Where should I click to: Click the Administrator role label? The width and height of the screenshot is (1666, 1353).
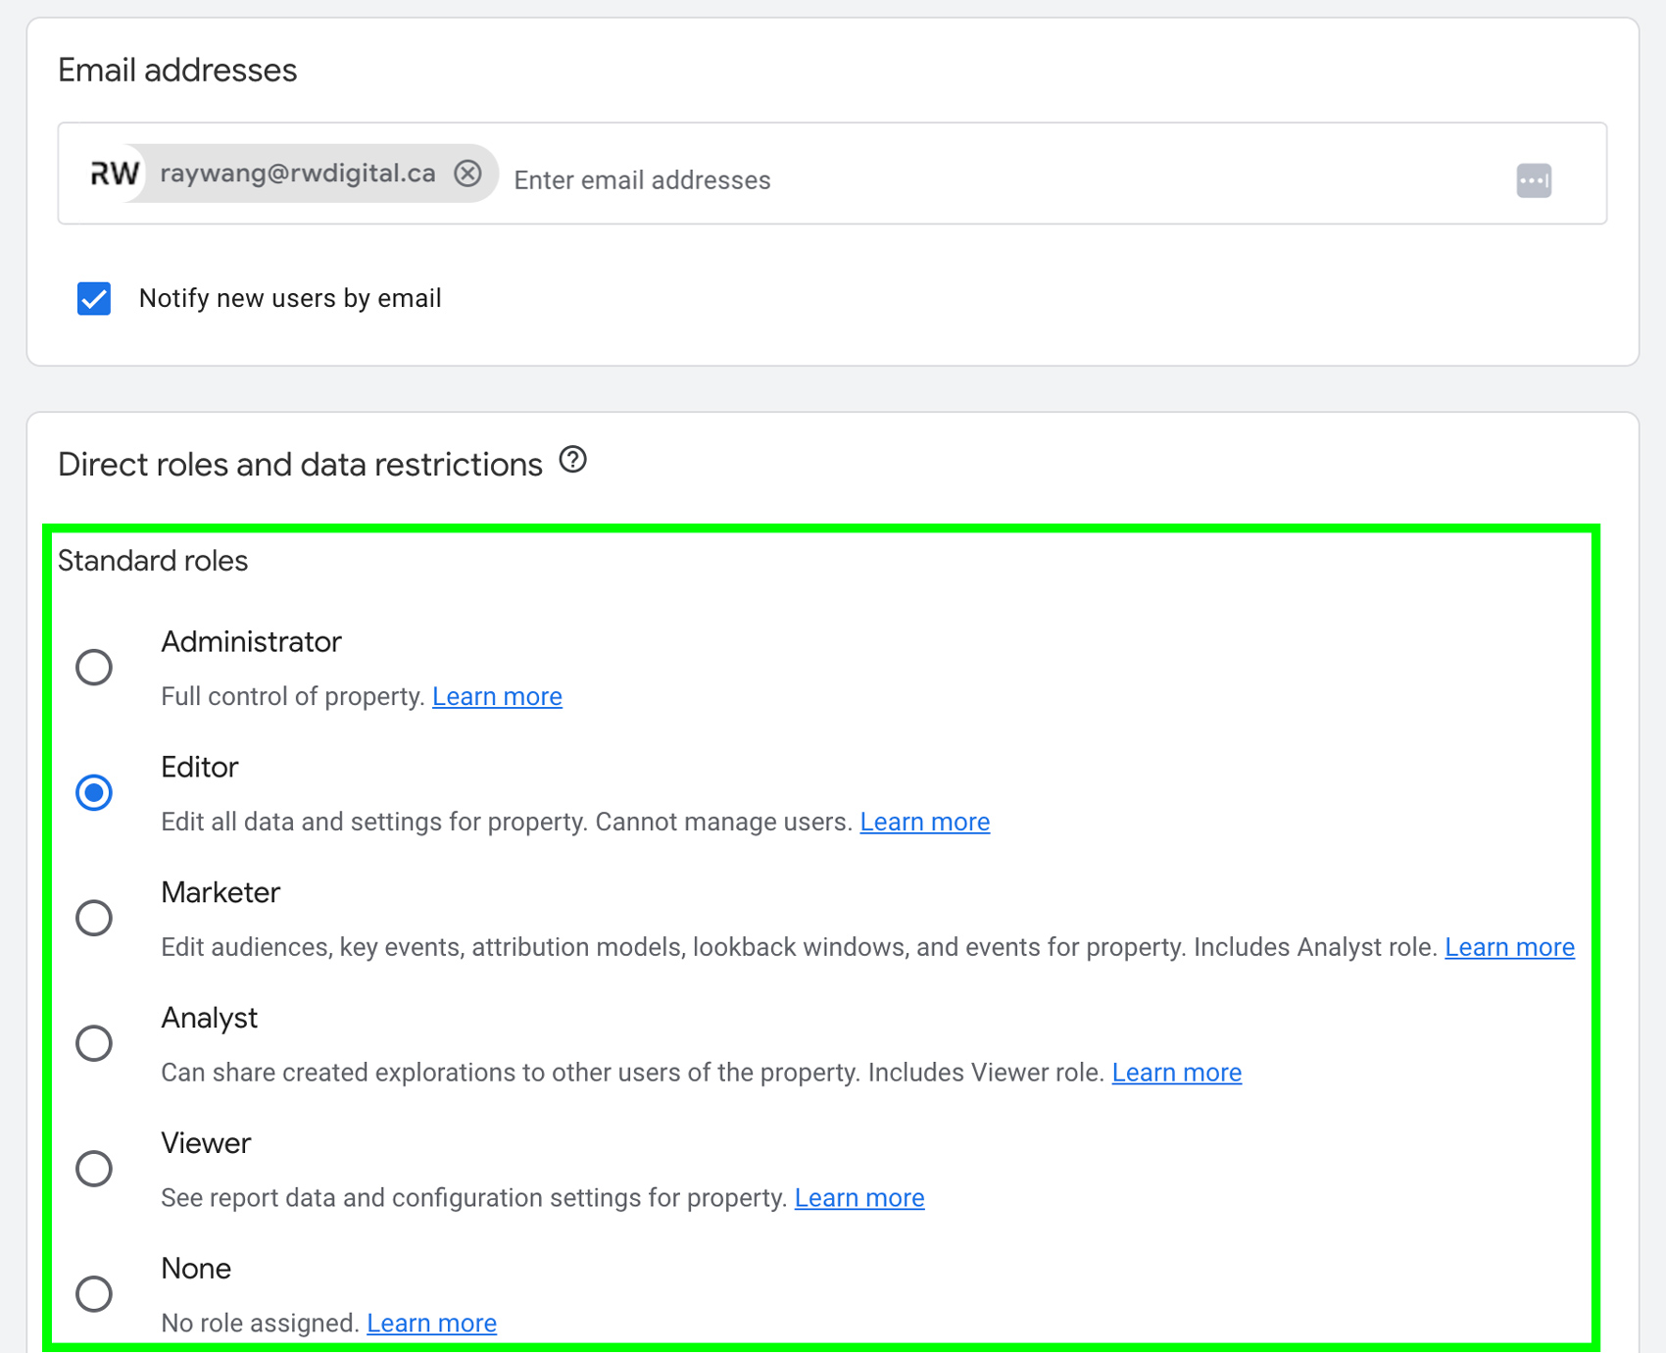pyautogui.click(x=251, y=642)
